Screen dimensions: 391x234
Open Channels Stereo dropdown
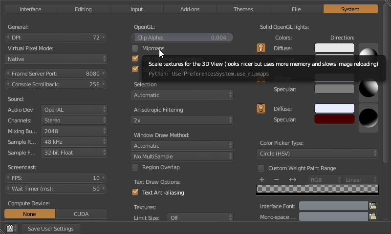coord(74,120)
